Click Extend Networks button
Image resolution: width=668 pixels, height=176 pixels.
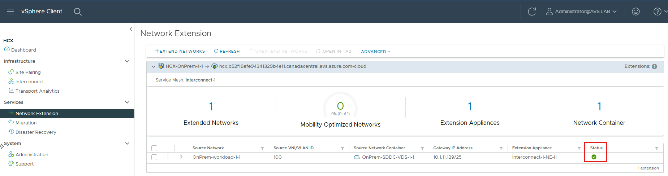[180, 51]
